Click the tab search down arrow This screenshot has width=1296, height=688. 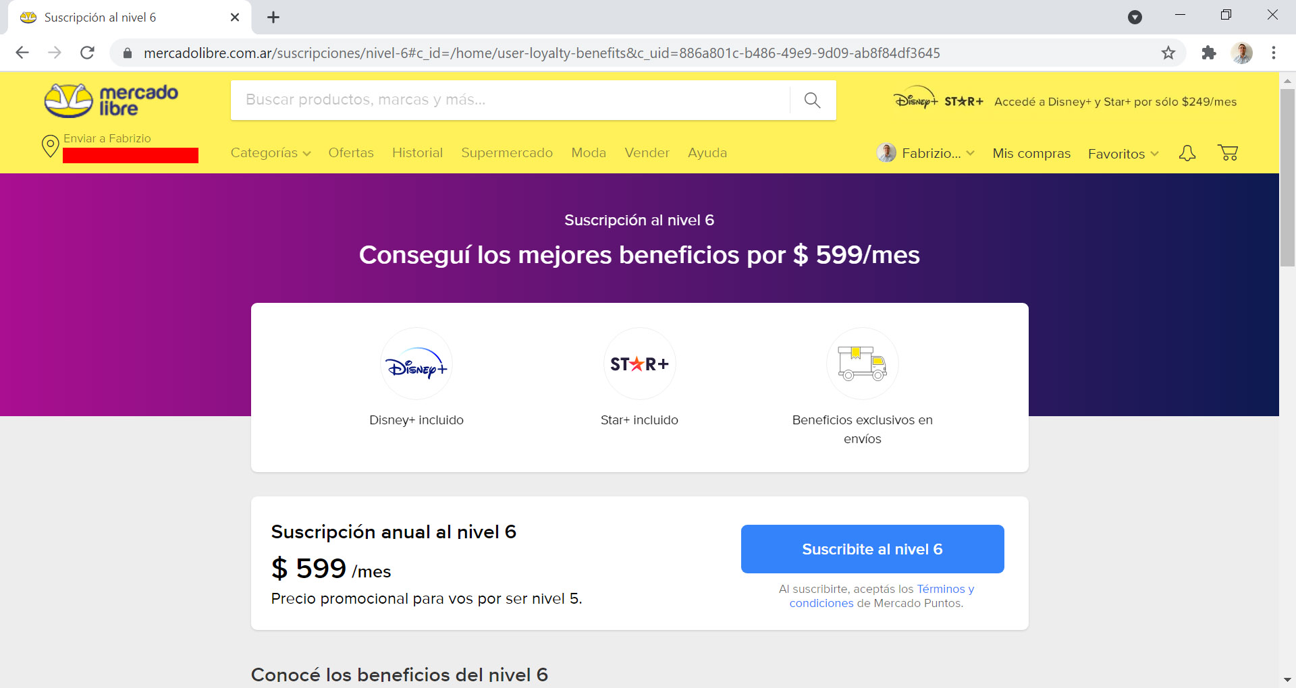(1135, 18)
